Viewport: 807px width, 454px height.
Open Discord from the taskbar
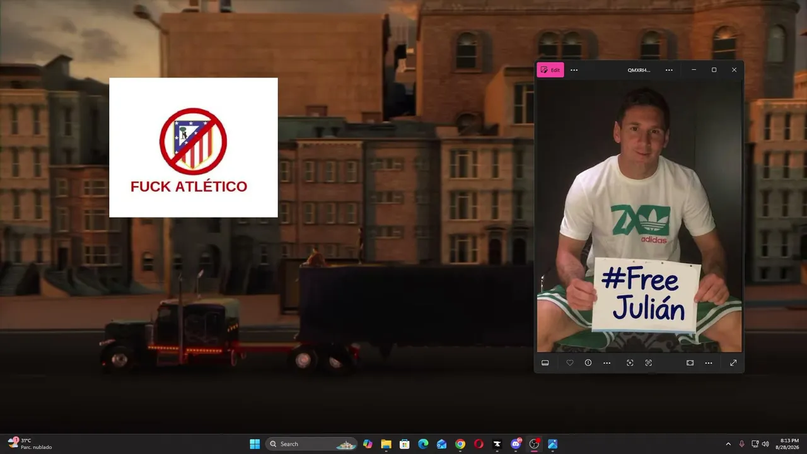pyautogui.click(x=516, y=444)
